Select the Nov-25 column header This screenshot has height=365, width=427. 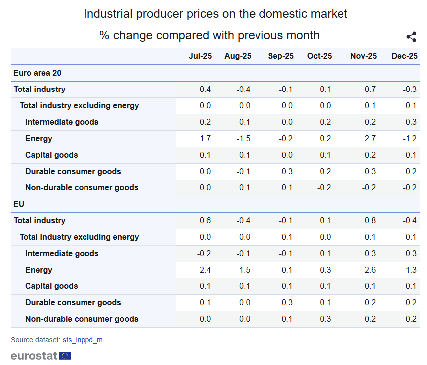[363, 56]
